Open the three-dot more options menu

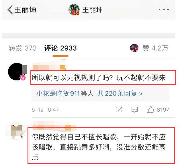tap(164, 9)
